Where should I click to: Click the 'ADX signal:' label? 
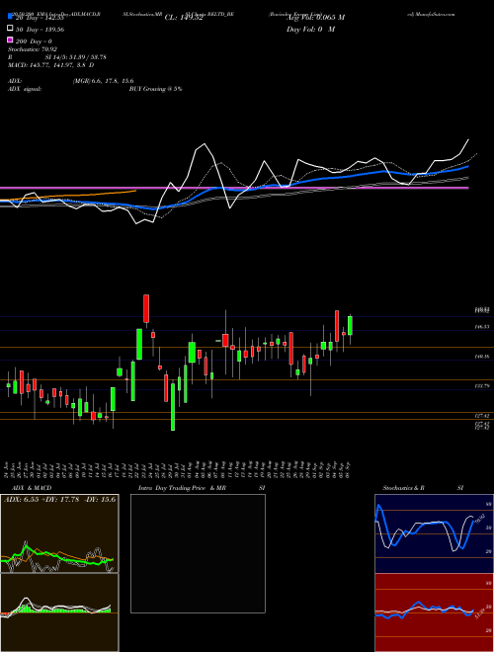point(25,89)
